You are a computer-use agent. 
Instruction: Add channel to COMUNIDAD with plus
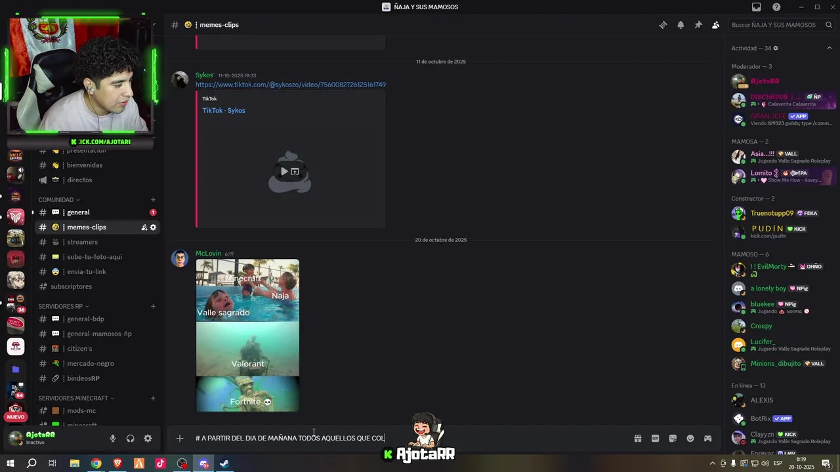pos(153,200)
